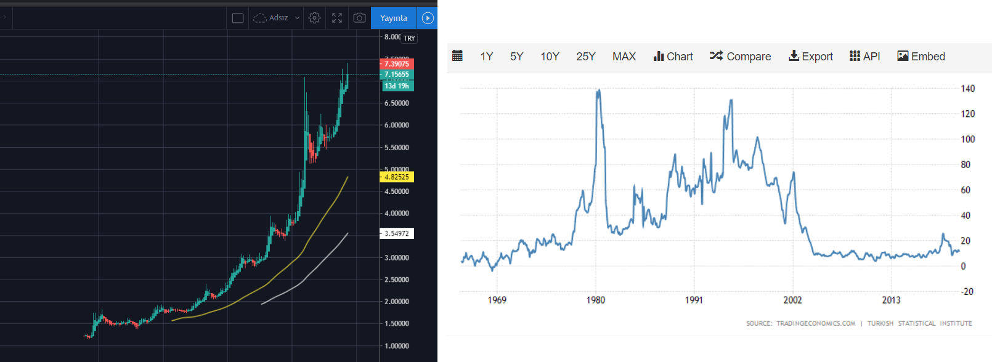Select the layout rectangle icon
Screen dimensions: 992x362
click(x=238, y=18)
